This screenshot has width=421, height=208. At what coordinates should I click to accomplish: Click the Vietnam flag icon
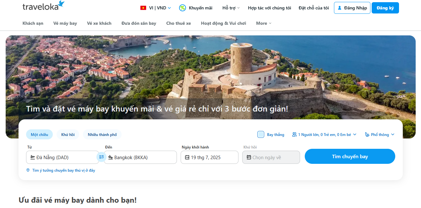pyautogui.click(x=143, y=8)
